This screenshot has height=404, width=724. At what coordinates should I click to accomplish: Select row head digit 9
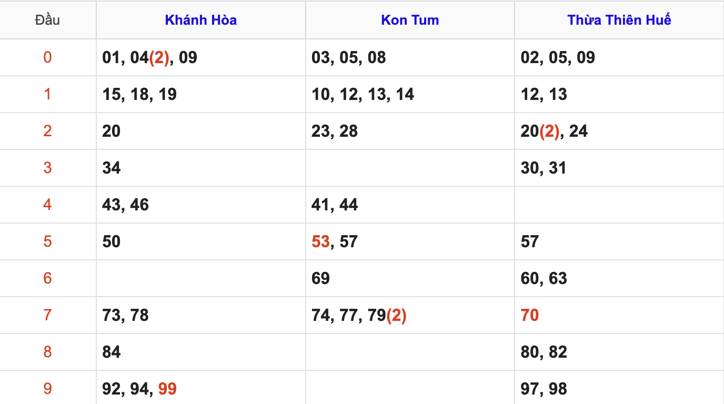(47, 389)
